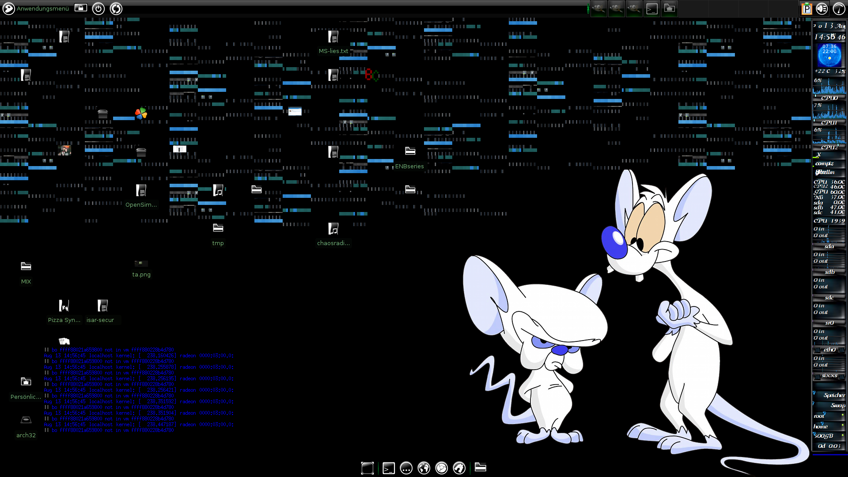Click the gauge meter icon in top-right corner
This screenshot has height=477, width=848.
(839, 8)
